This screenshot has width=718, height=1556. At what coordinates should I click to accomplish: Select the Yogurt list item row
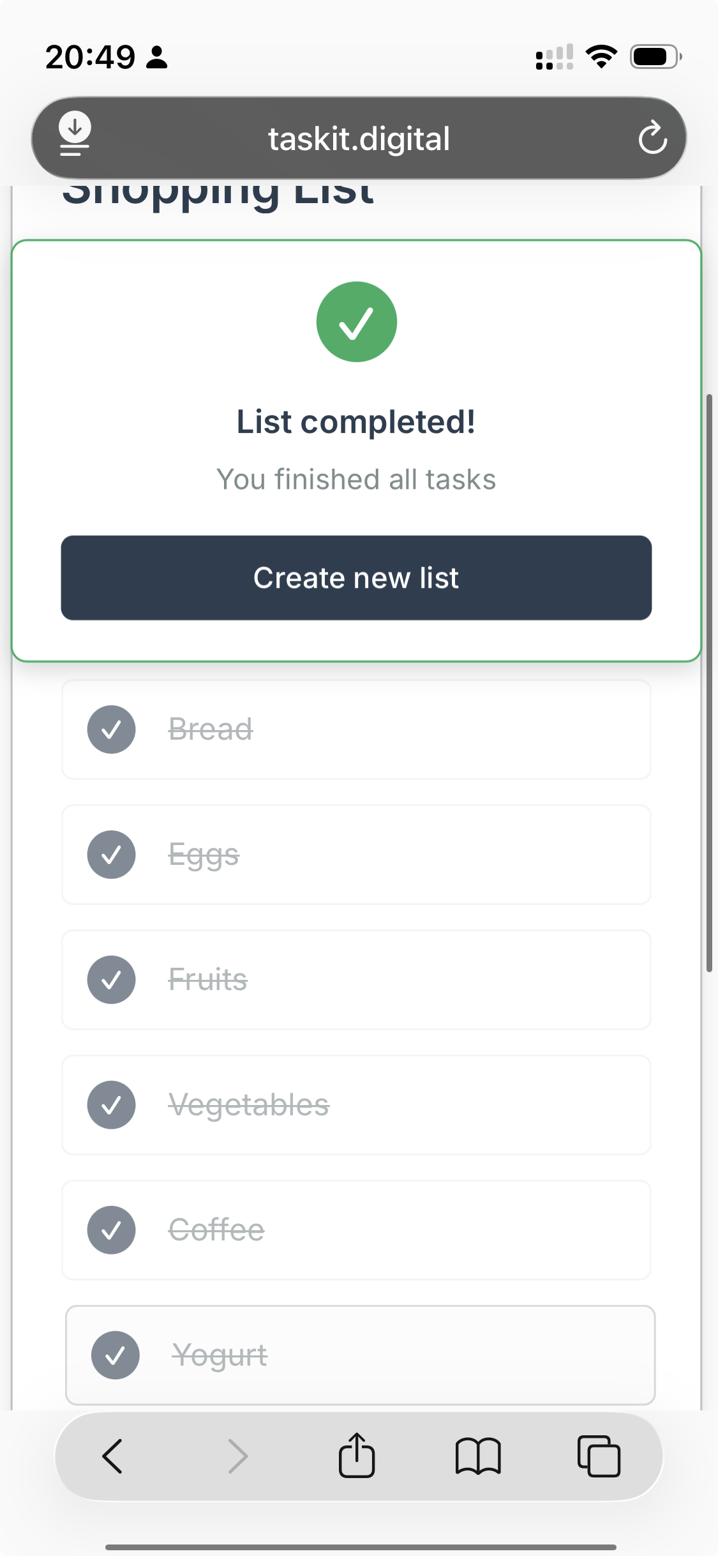pos(361,1355)
